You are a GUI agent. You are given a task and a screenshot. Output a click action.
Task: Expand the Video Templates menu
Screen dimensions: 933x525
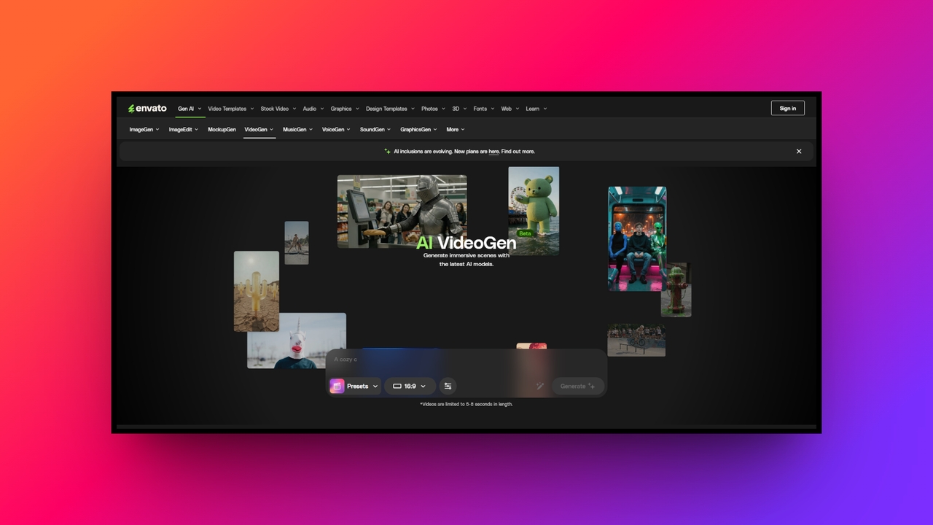click(231, 109)
